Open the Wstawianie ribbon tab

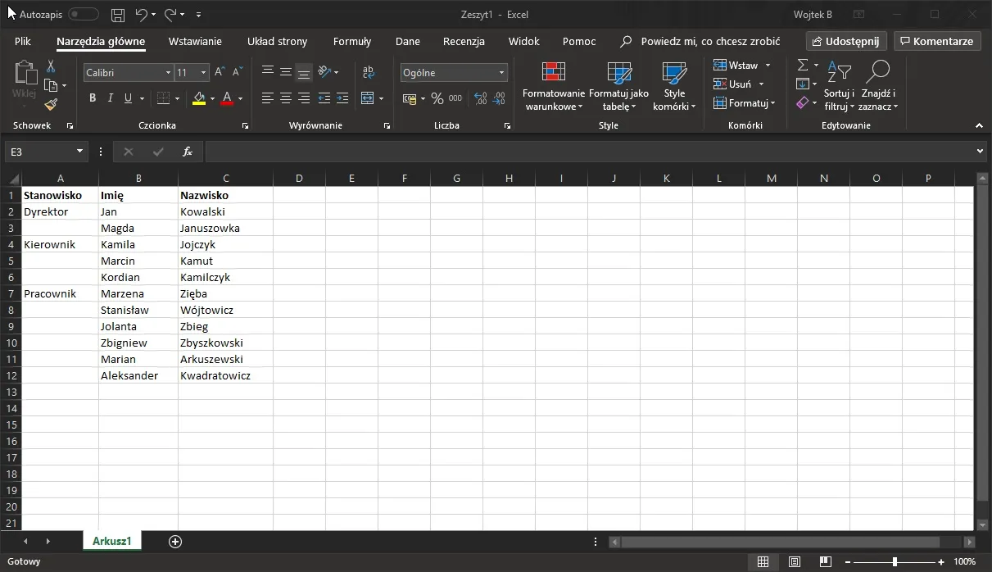pyautogui.click(x=195, y=41)
